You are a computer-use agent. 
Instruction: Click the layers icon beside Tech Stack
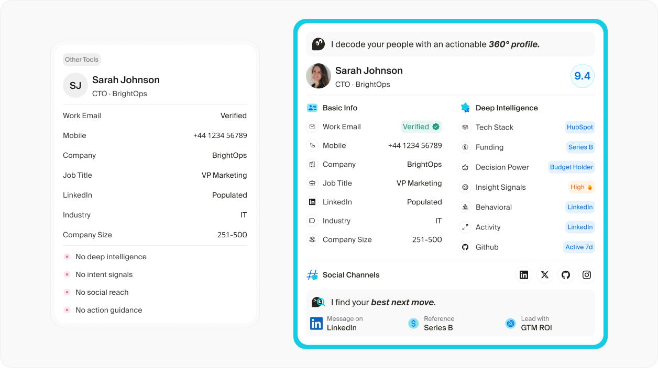465,127
